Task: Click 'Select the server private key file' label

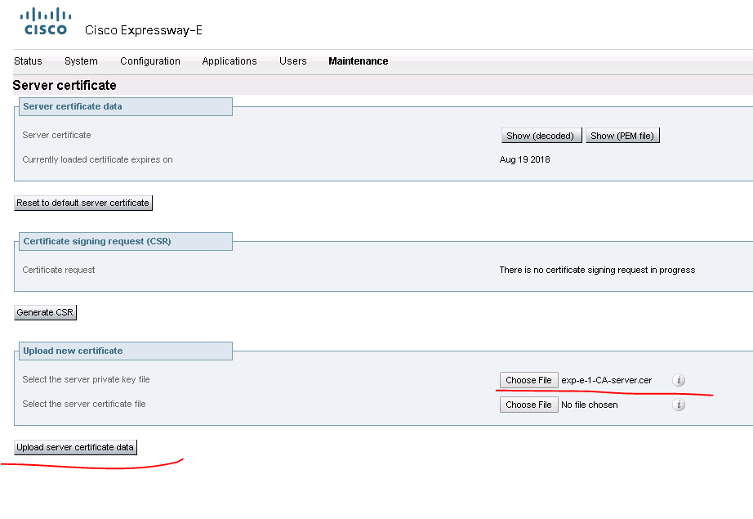Action: click(86, 379)
